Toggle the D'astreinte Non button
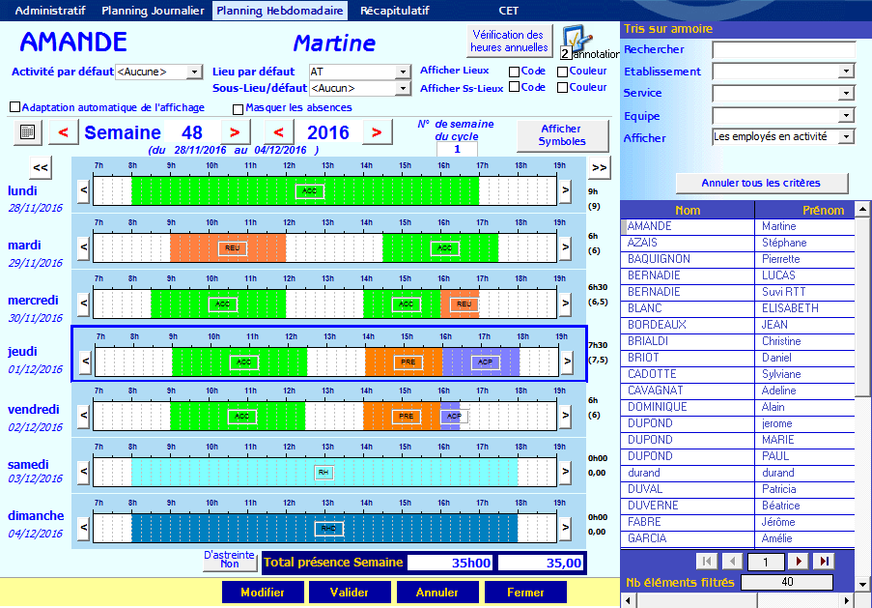The width and height of the screenshot is (872, 608). click(230, 561)
